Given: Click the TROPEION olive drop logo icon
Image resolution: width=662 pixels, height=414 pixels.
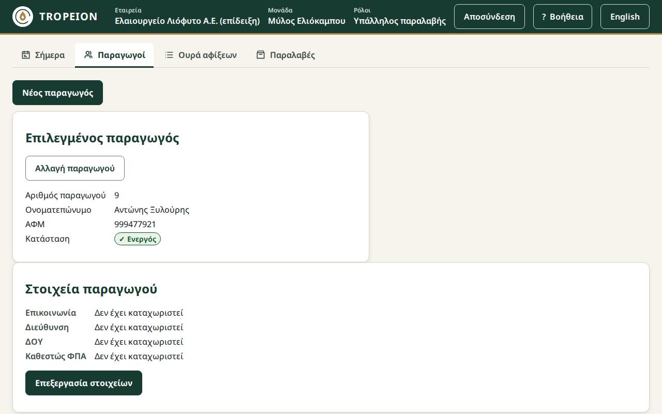Looking at the screenshot, I should (x=23, y=17).
